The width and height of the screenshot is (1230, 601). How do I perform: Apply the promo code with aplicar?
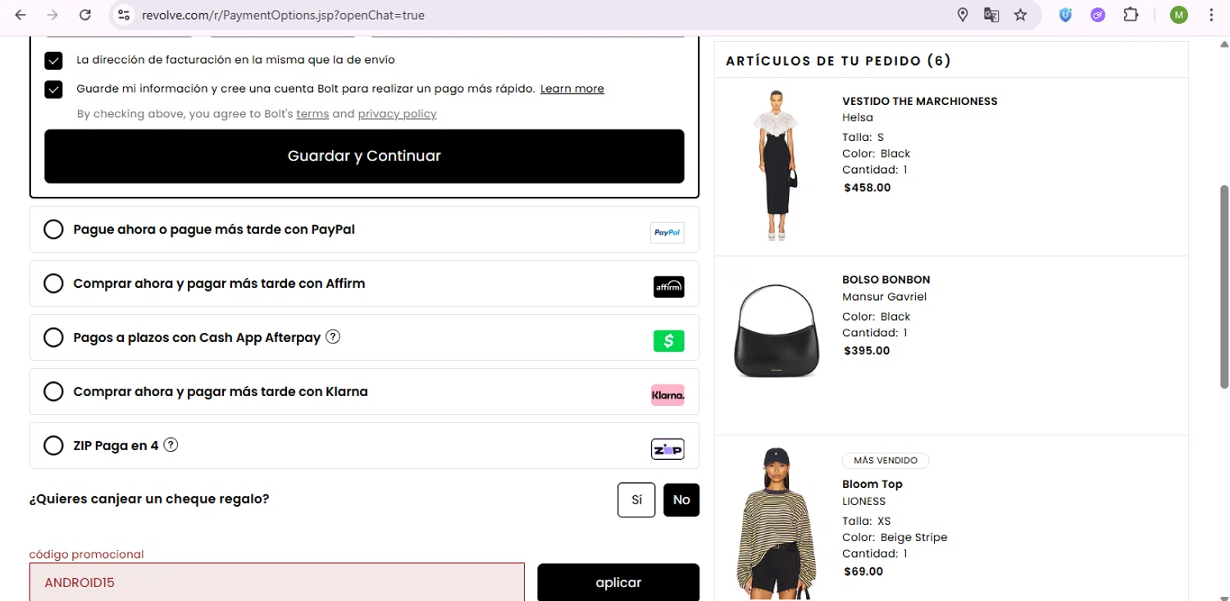point(618,582)
